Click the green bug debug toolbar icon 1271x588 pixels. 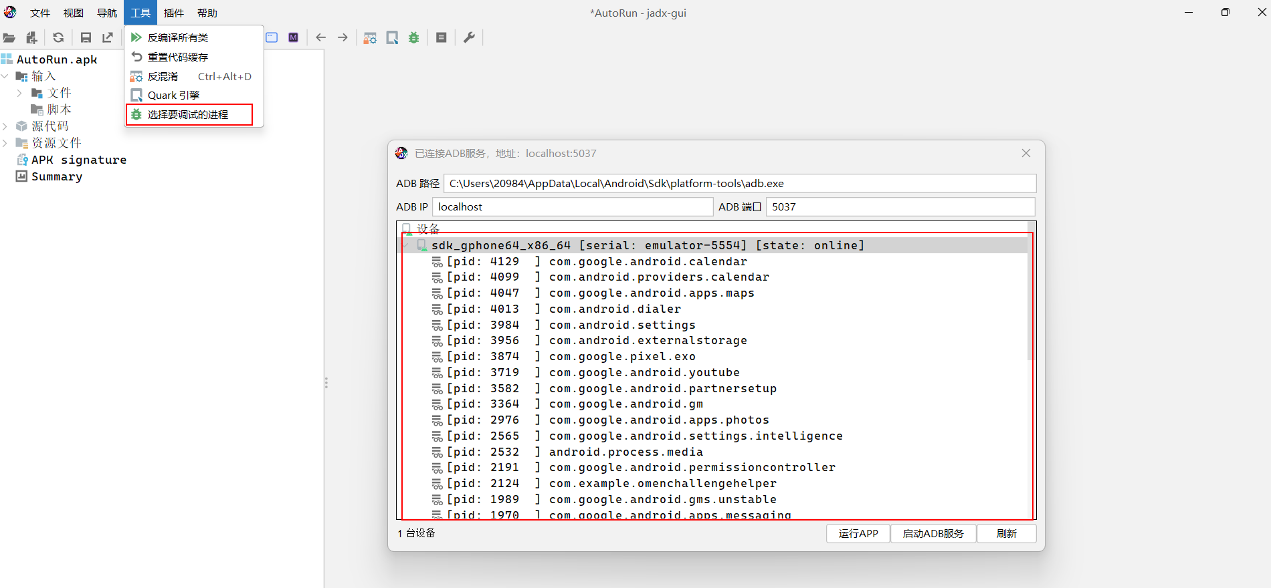414,37
